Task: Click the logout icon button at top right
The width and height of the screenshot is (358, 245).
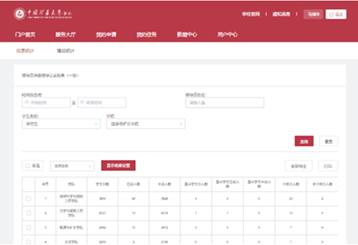Action: pos(337,13)
